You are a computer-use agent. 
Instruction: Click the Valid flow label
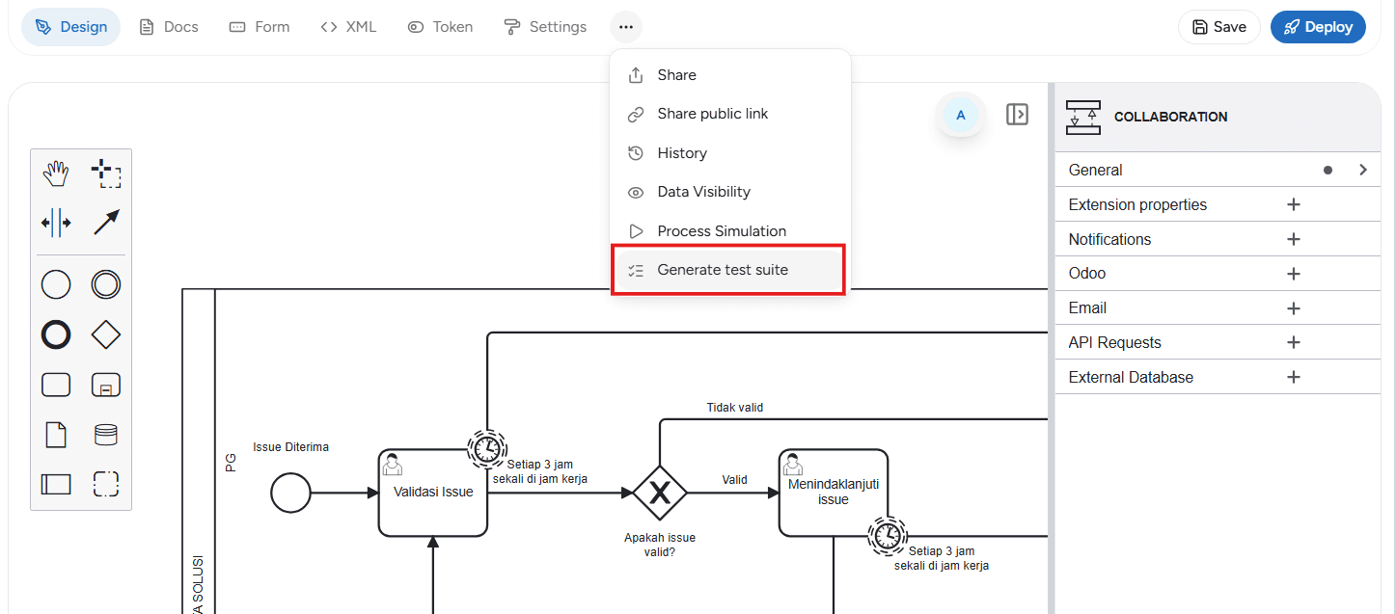[734, 480]
